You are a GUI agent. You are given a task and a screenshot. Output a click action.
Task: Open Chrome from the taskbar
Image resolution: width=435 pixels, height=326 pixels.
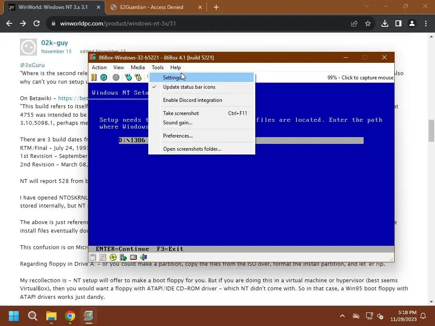[70, 316]
